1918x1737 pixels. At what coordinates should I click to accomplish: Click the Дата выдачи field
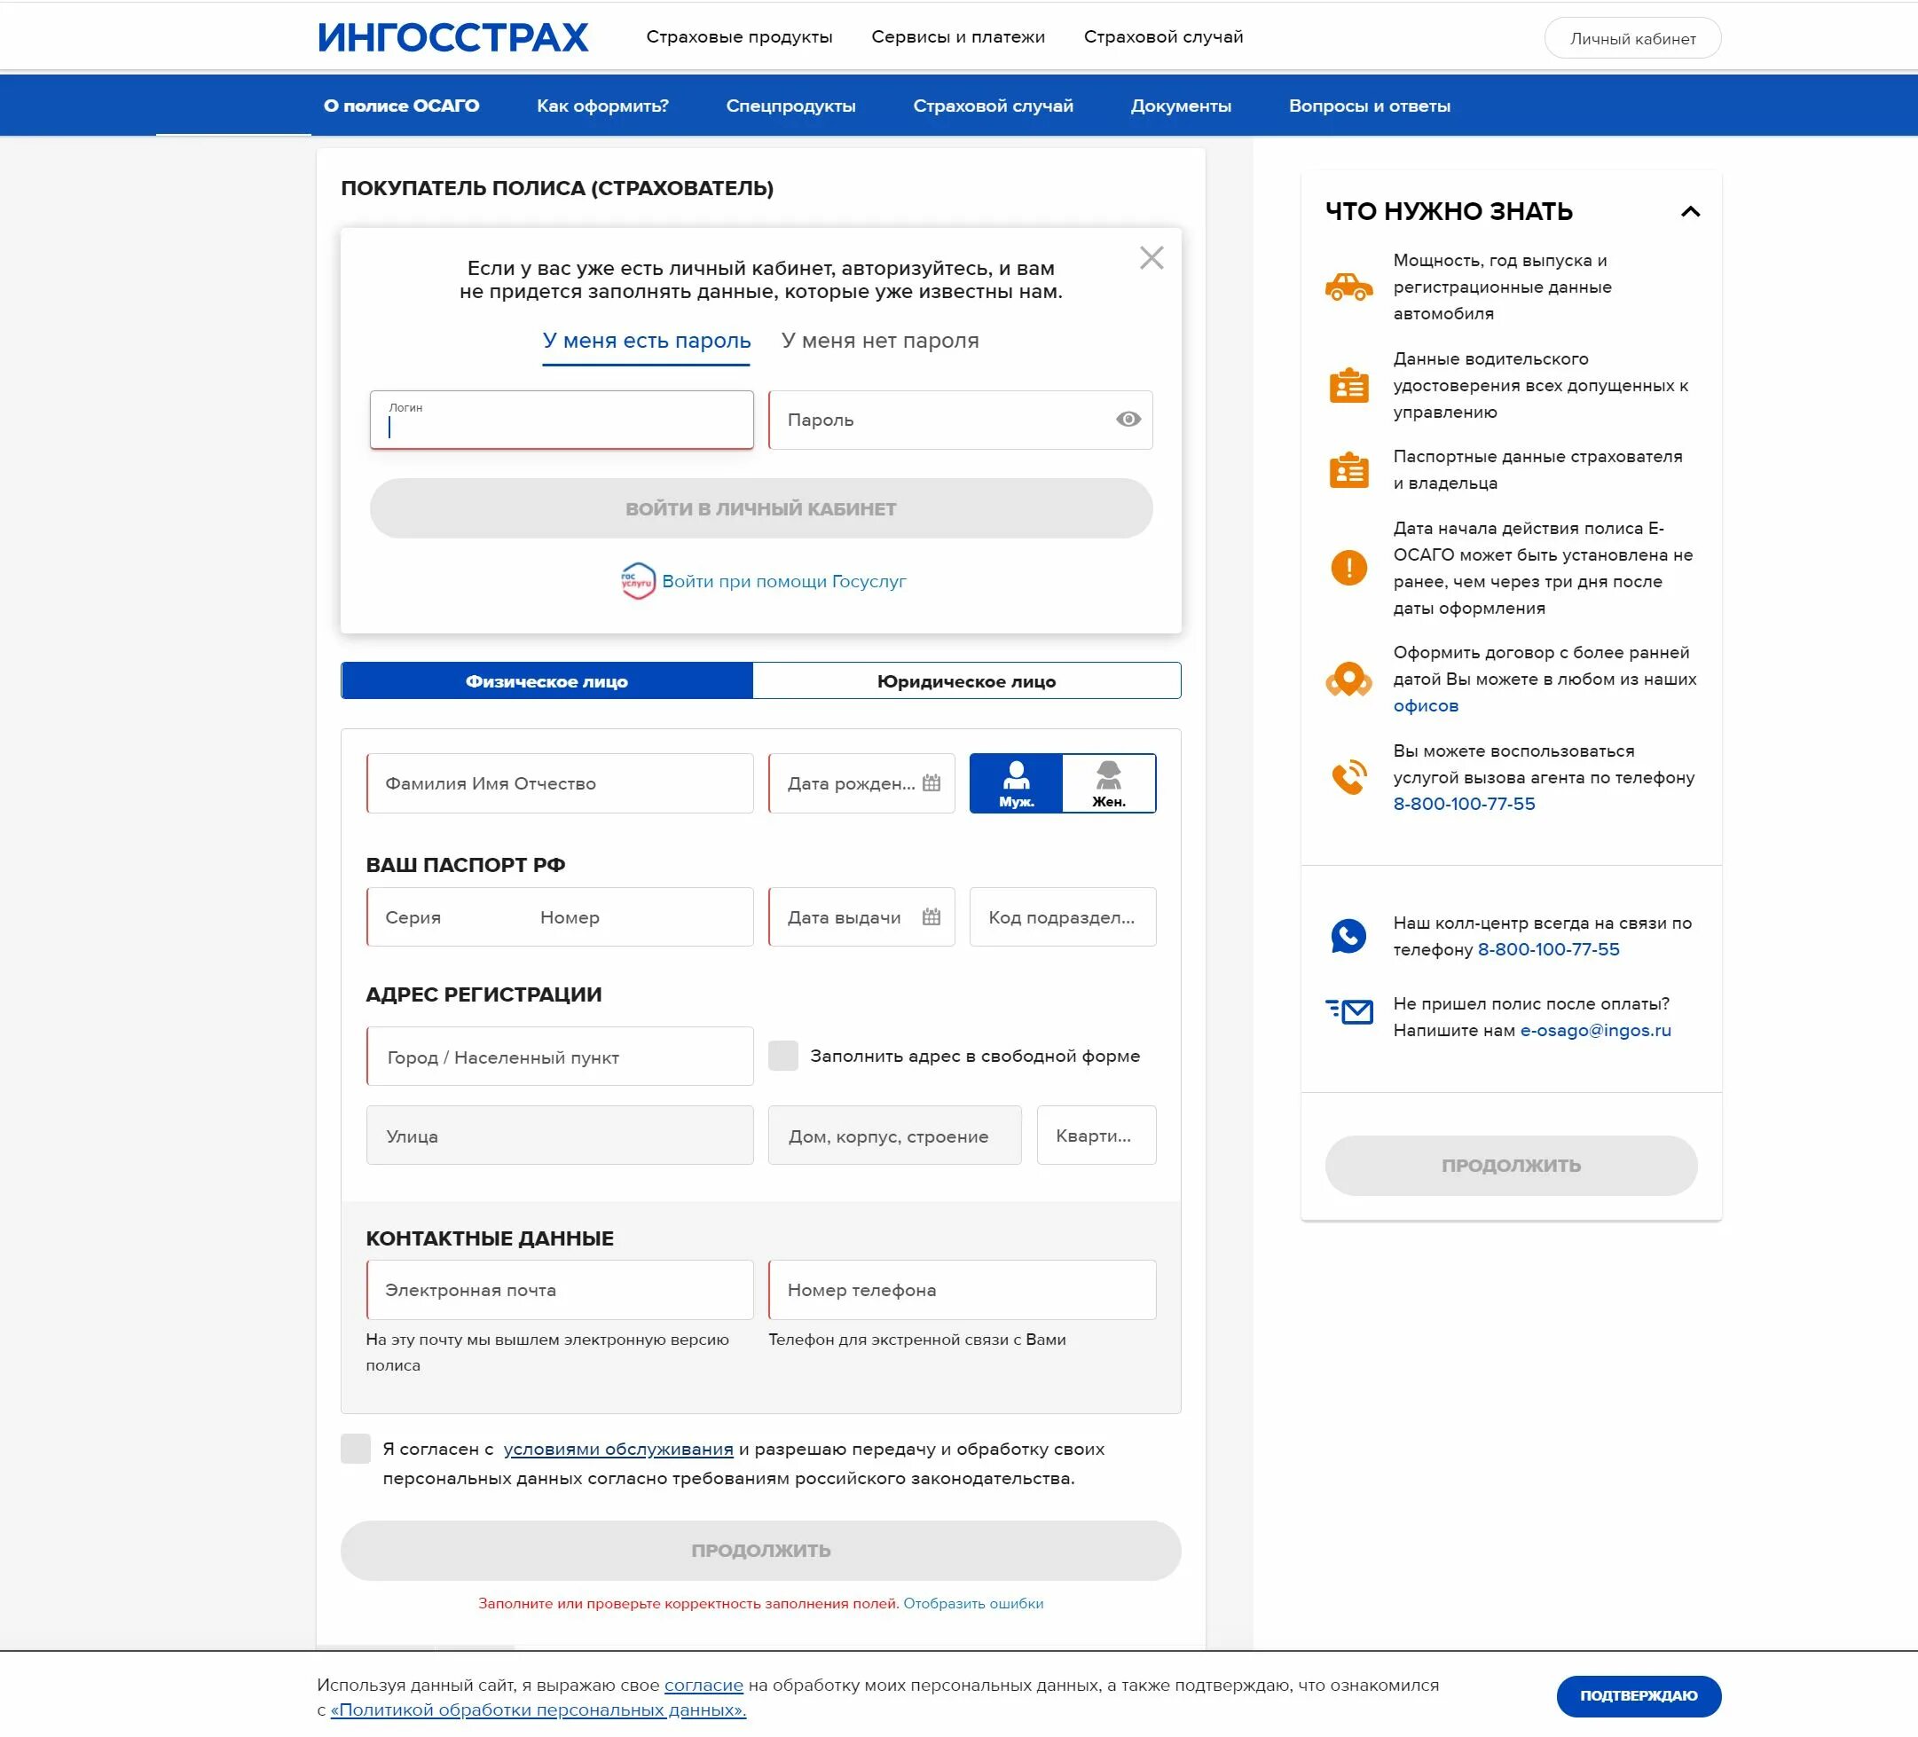[x=861, y=916]
